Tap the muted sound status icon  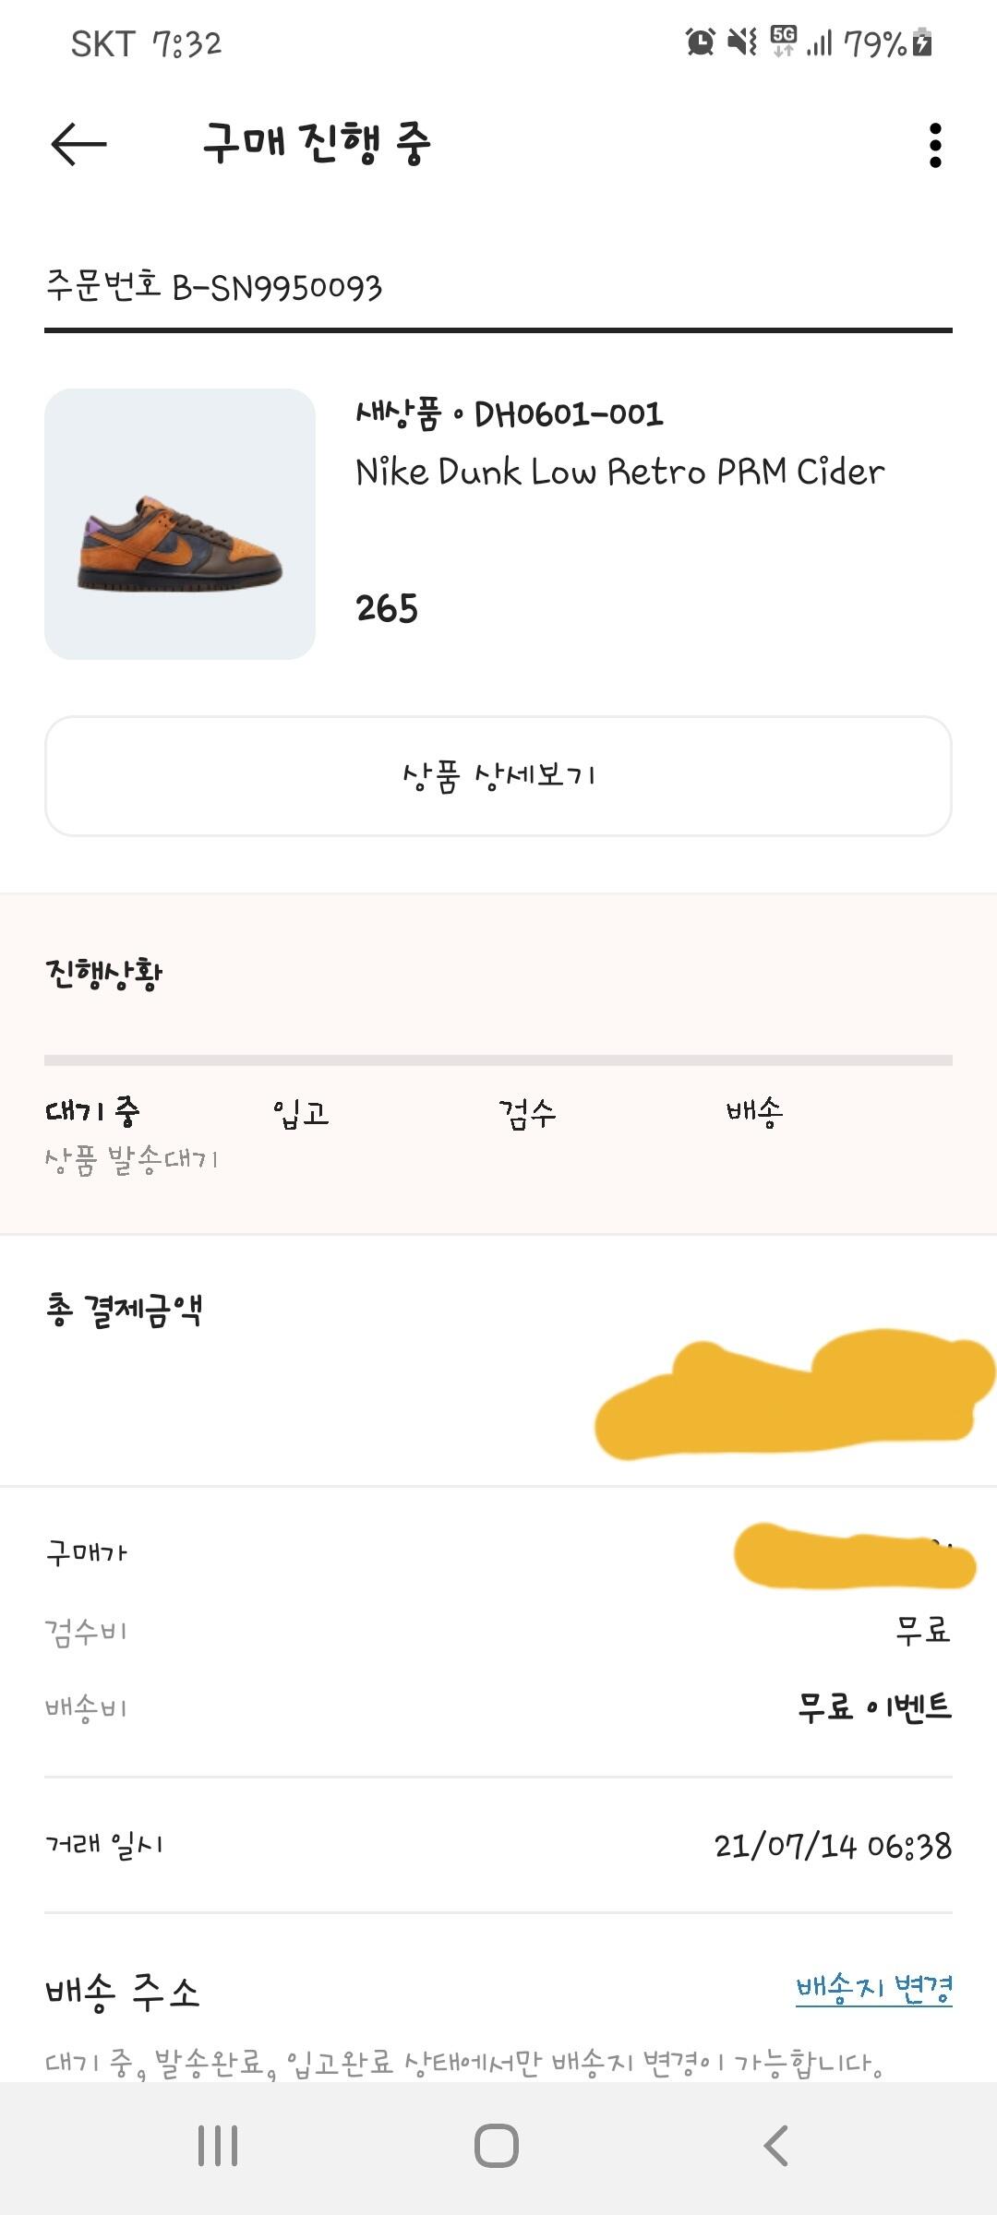click(741, 42)
